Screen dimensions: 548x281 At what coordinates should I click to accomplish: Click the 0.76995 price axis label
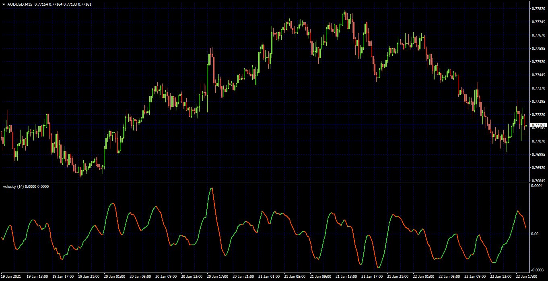[x=538, y=154]
